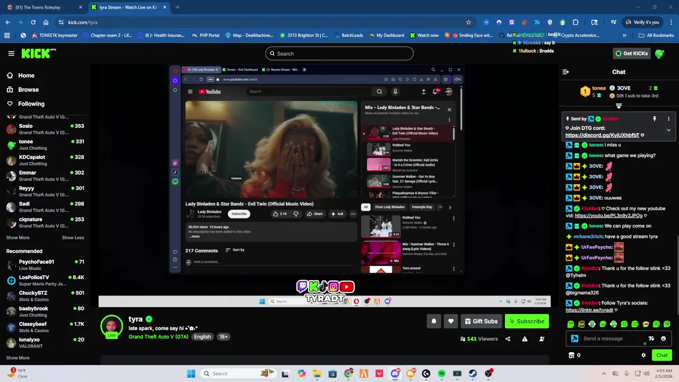
Task: Open Emmar's channel in sidebar
Action: point(45,176)
